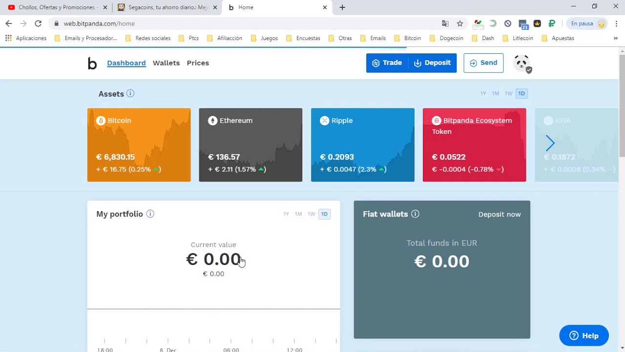Open the Bitcoin bookmarks folder
This screenshot has height=352, width=625.
pos(407,38)
